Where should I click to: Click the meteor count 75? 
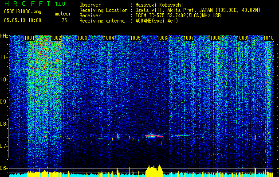[x=64, y=20]
